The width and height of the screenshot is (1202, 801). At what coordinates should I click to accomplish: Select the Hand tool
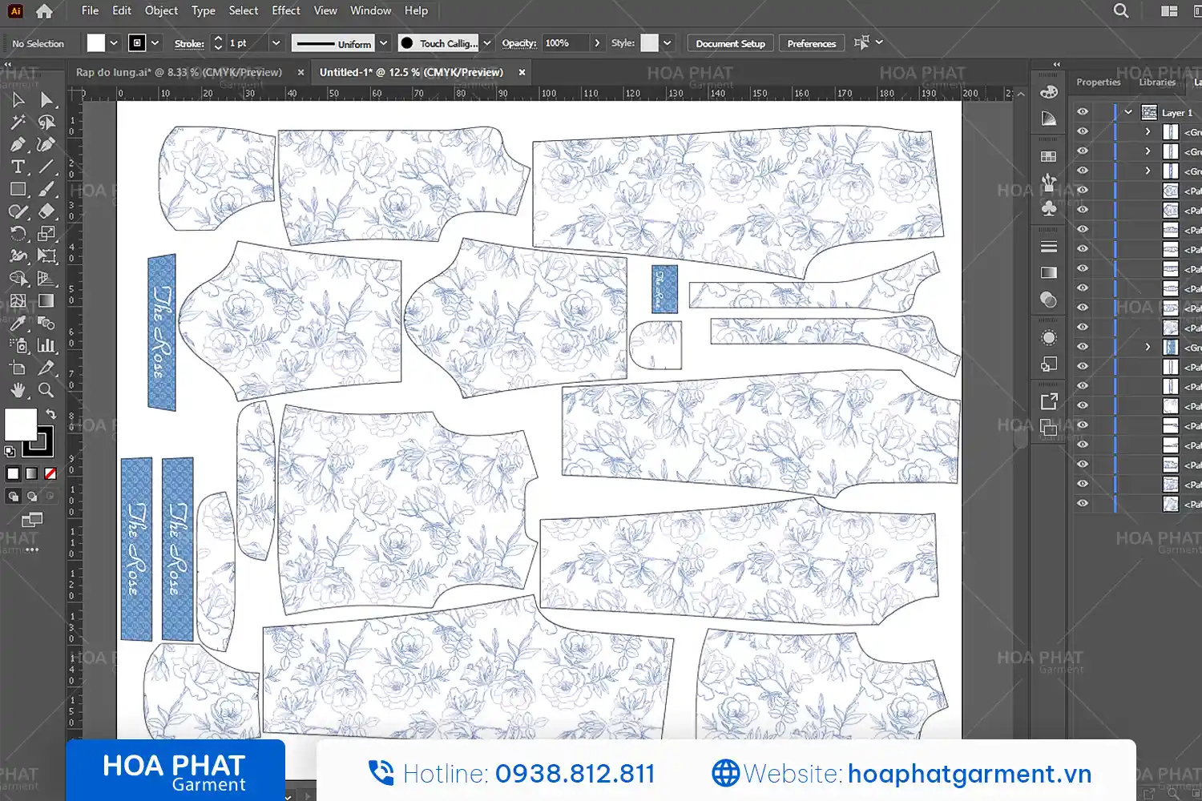(18, 391)
